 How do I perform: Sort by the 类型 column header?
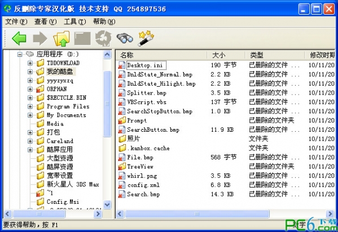[x=275, y=55]
